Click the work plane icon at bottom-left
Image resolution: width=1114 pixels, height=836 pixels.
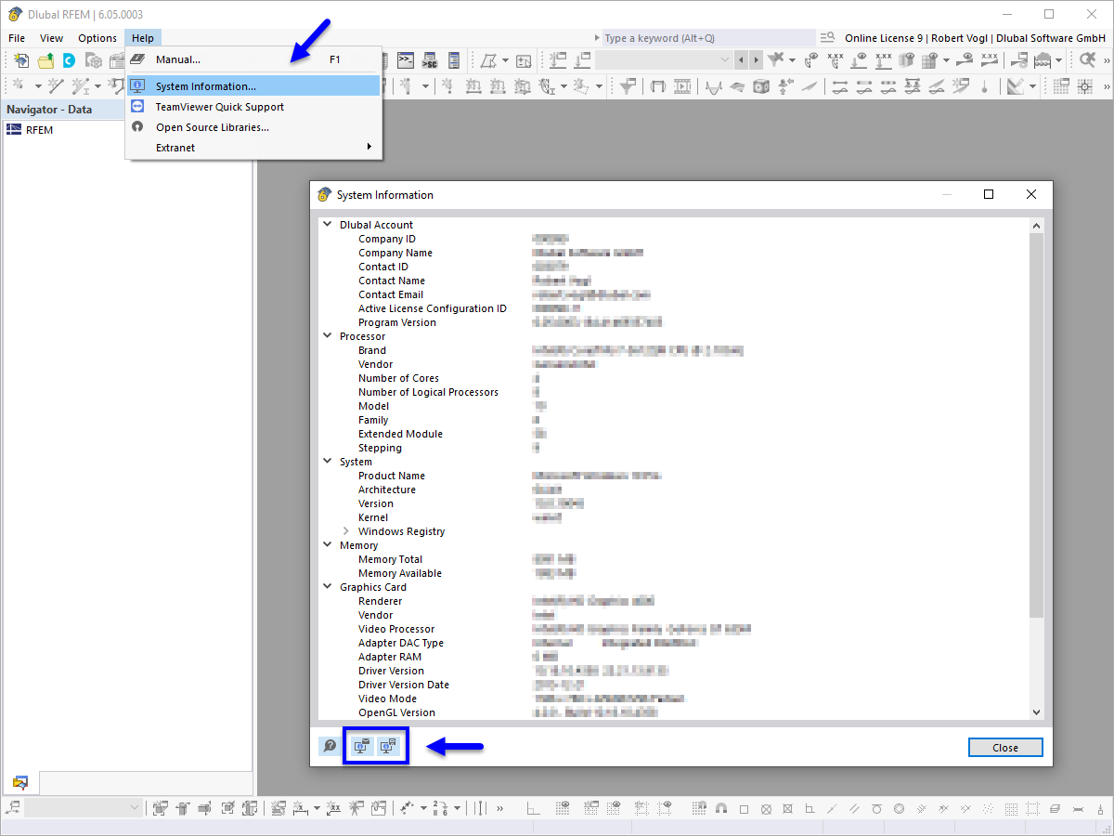13,808
